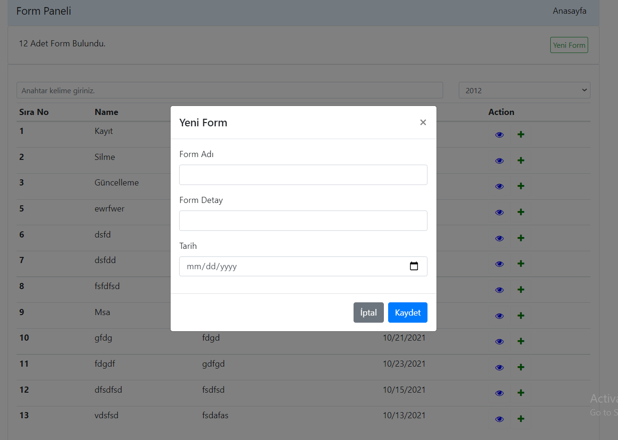Save the new form with Kaydet

click(408, 312)
